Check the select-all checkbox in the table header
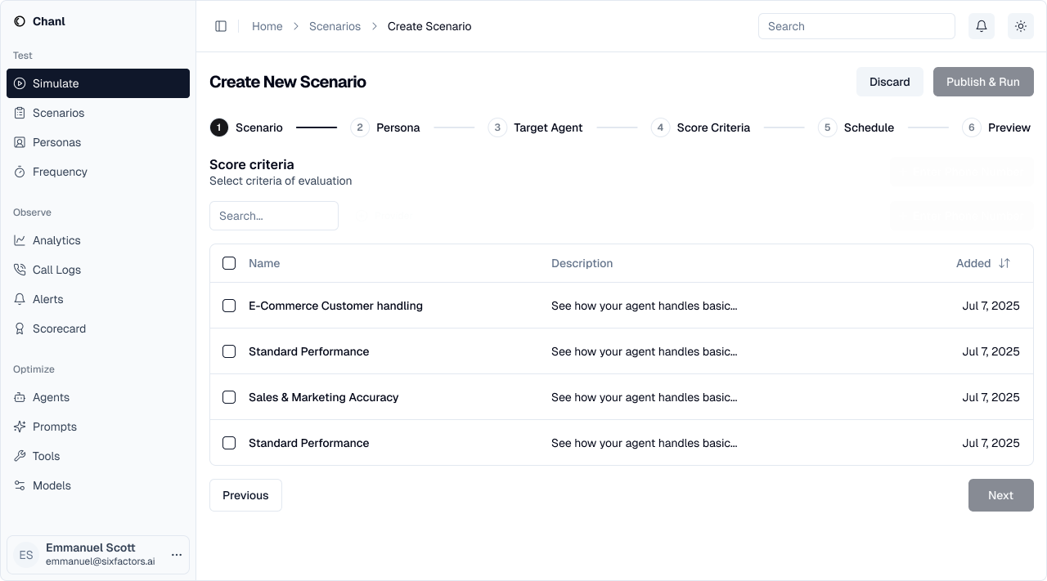The height and width of the screenshot is (581, 1047). pyautogui.click(x=229, y=263)
